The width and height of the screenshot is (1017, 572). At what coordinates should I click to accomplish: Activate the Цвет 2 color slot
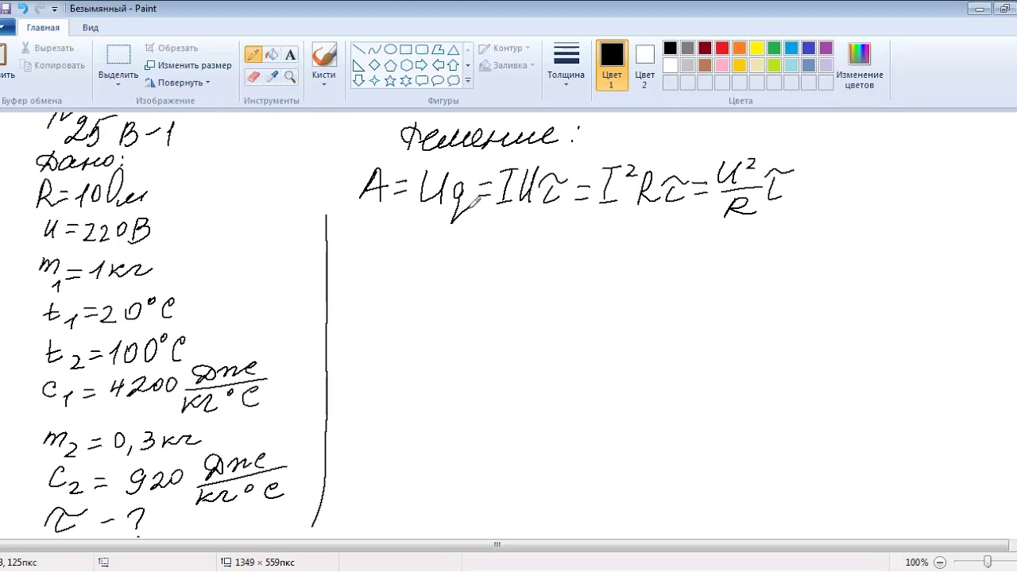pyautogui.click(x=645, y=64)
